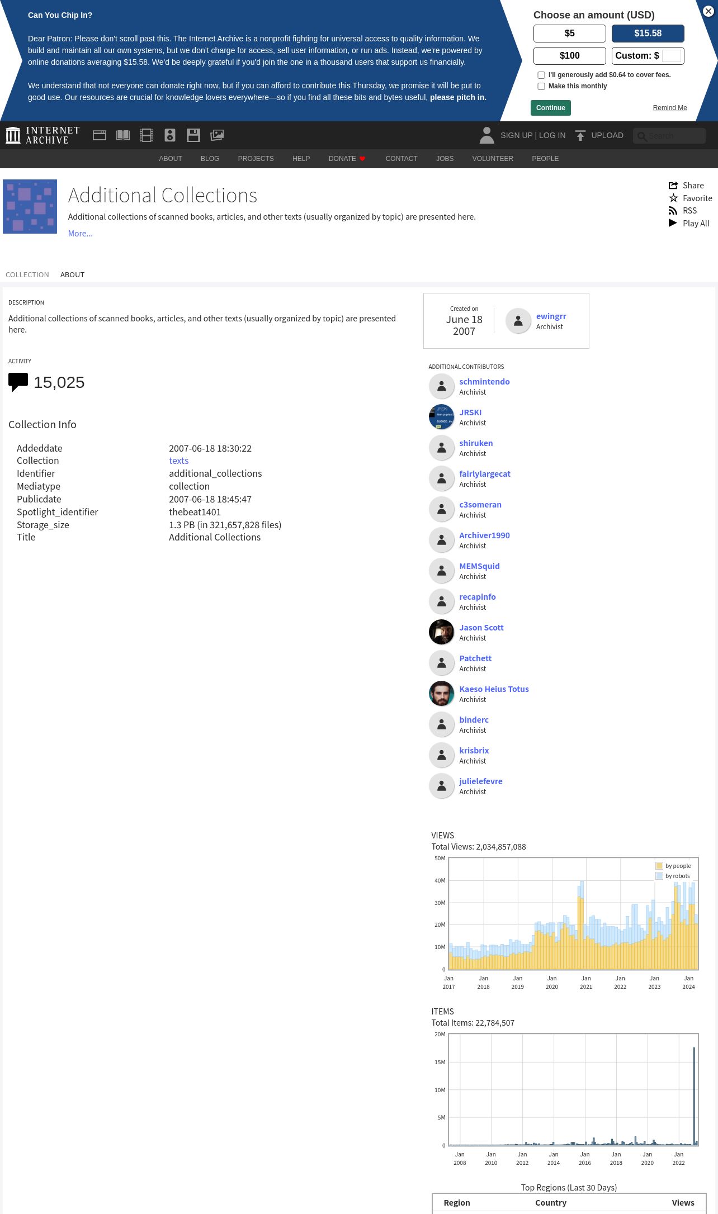Click the user avatar icon near Sign Up
Image resolution: width=718 pixels, height=1214 pixels.
487,135
